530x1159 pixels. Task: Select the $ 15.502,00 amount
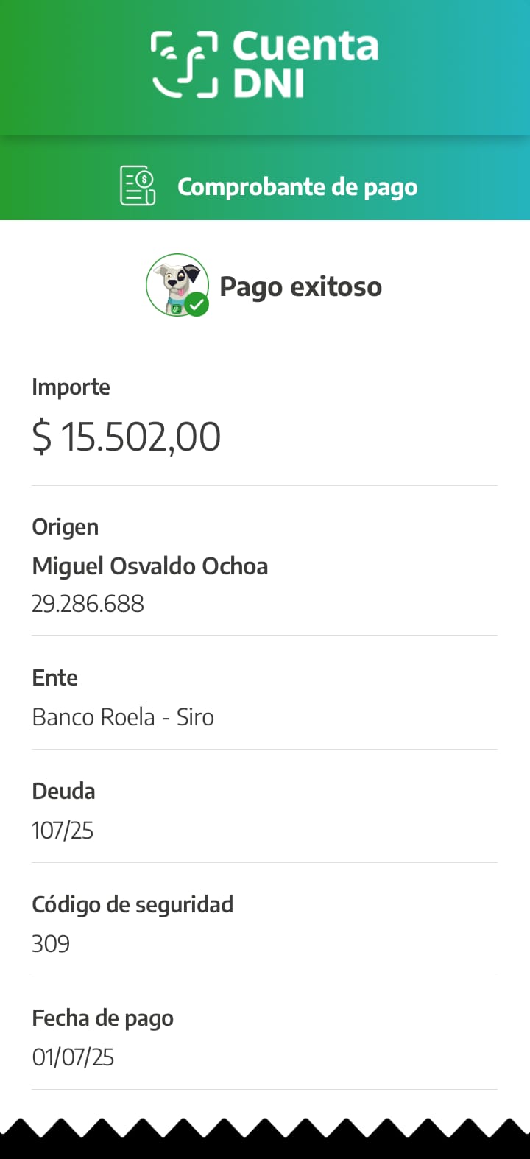(x=126, y=437)
